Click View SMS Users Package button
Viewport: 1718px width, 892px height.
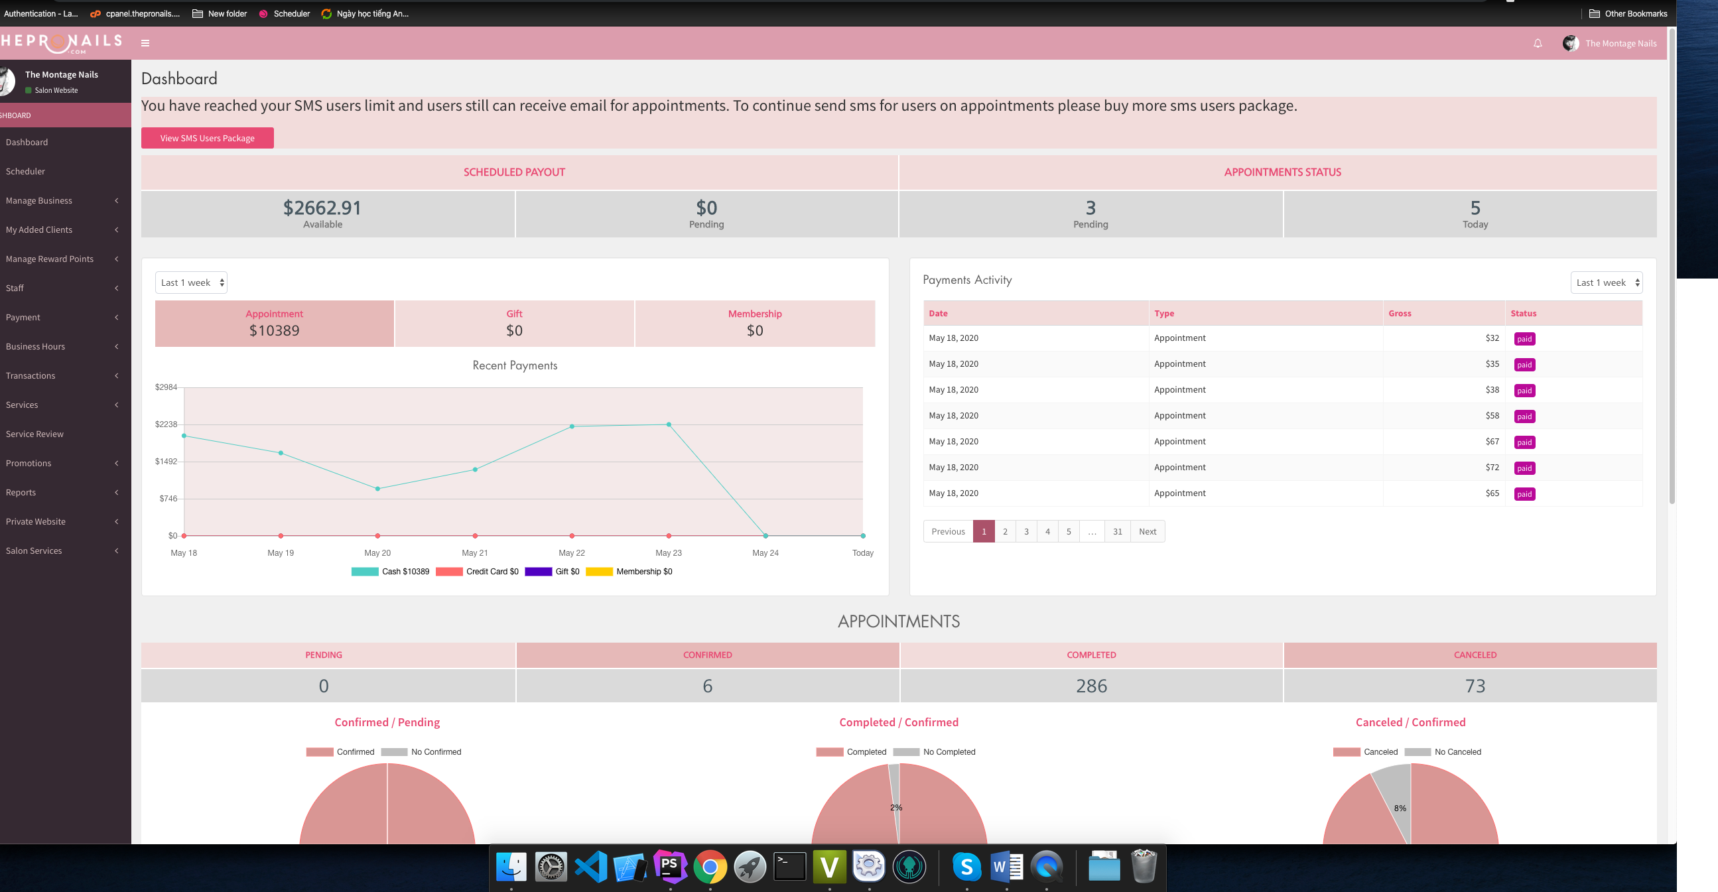pos(207,138)
